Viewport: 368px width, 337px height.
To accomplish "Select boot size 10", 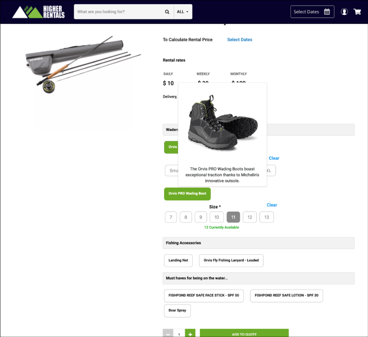I will click(217, 217).
